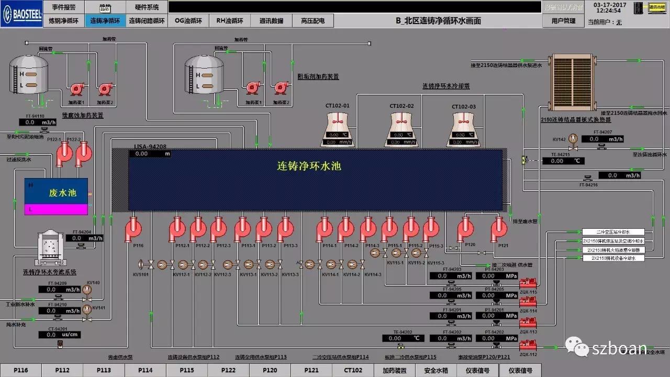Open the ZQX-115 red filter unit
Viewport: 670px width, 377px height.
[528, 285]
